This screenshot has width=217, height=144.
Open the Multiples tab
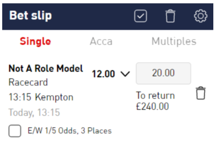click(174, 41)
